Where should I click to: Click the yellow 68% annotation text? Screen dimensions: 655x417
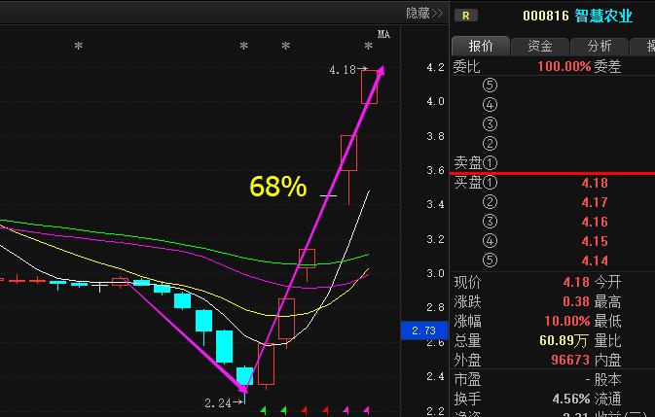tap(278, 187)
